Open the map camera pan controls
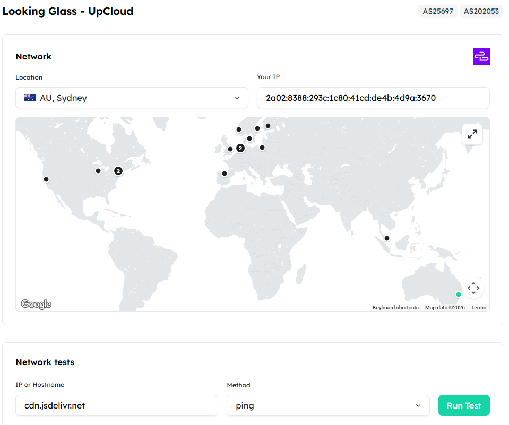Screen dimensions: 509x425 click(x=473, y=288)
